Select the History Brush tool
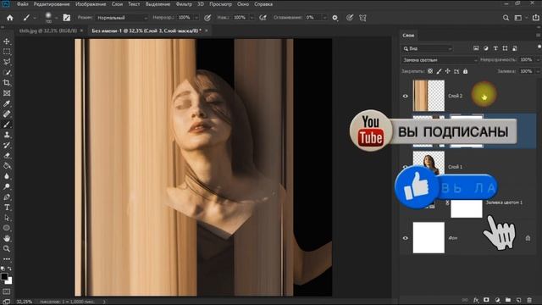Viewport: 542px width, 305px height. coord(7,145)
